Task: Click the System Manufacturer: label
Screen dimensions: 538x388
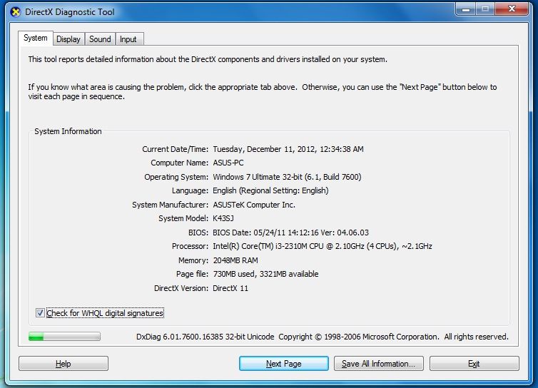Action: [x=171, y=205]
